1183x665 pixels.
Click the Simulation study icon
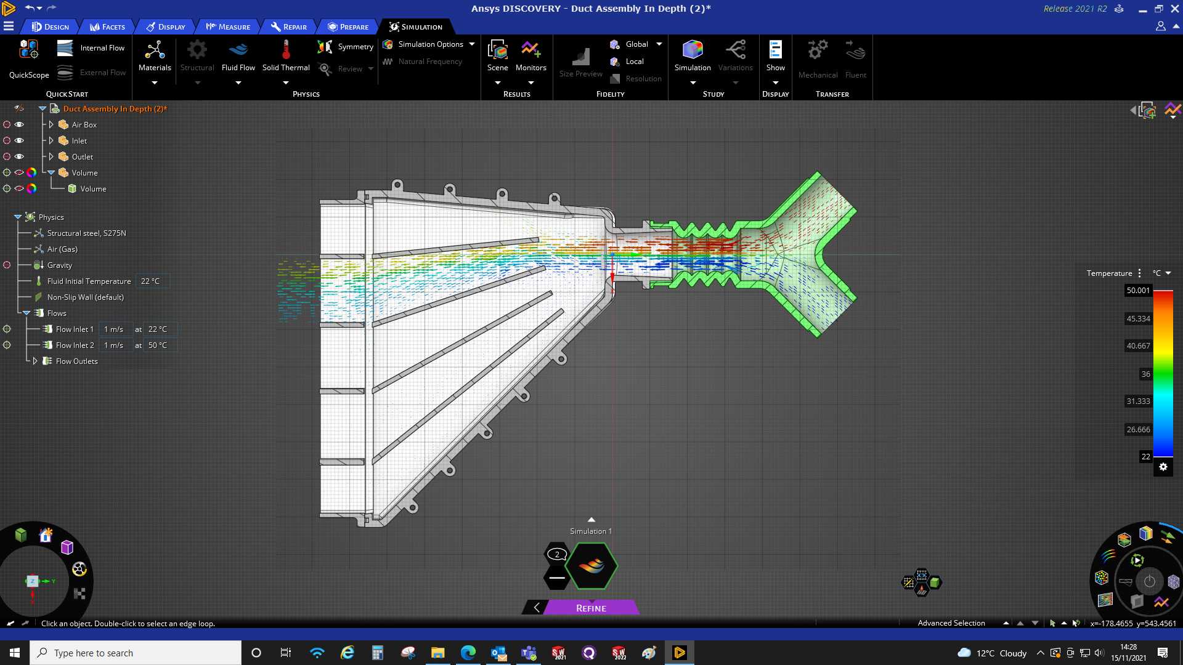click(x=693, y=50)
